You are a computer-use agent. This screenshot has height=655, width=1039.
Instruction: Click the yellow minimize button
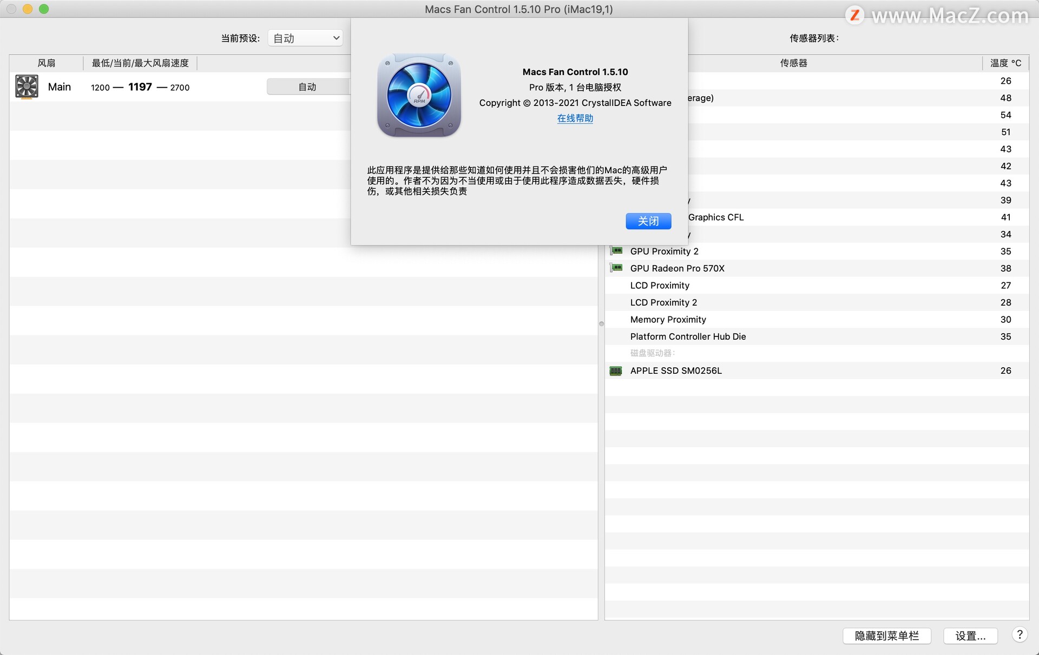point(27,9)
